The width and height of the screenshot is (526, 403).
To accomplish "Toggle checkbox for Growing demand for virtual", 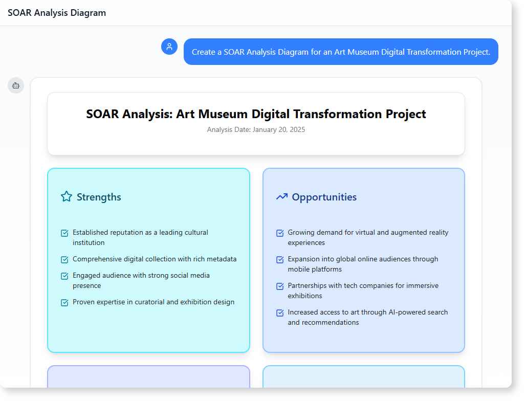I will pyautogui.click(x=280, y=233).
